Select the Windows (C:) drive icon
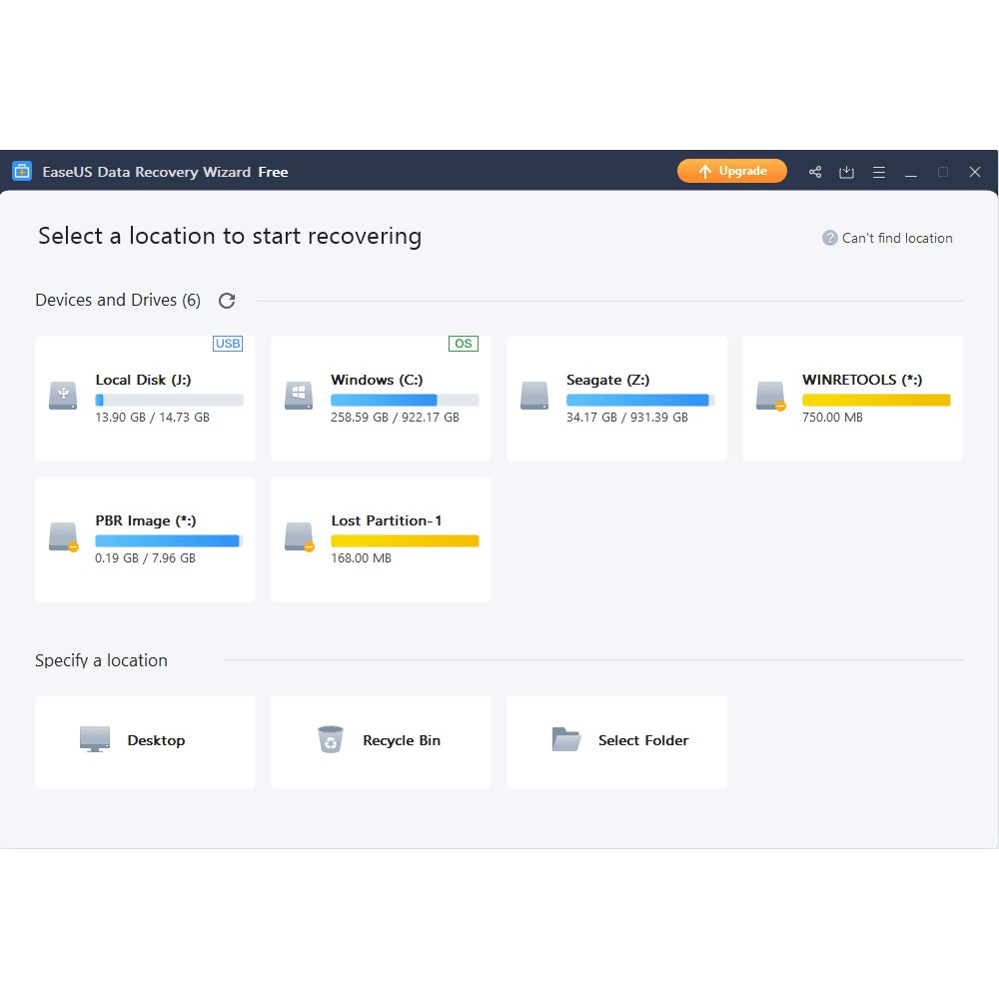Viewport: 999px width, 999px height. tap(299, 396)
